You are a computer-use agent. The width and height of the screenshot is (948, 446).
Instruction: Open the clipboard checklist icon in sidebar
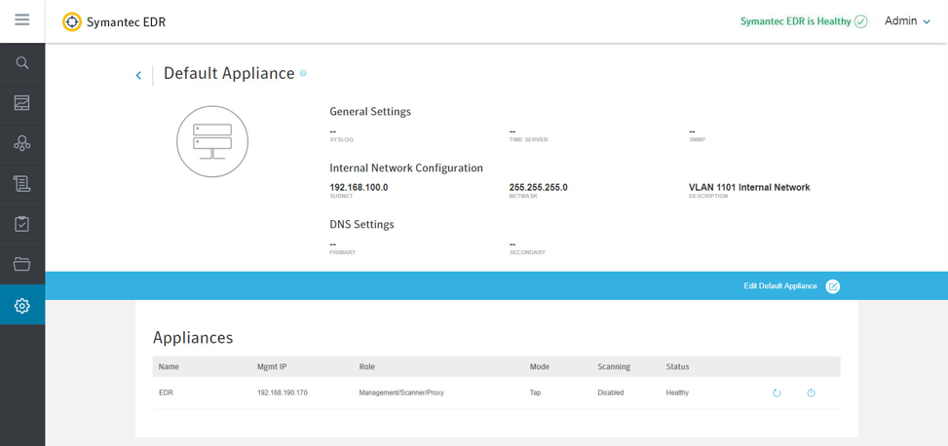[21, 224]
